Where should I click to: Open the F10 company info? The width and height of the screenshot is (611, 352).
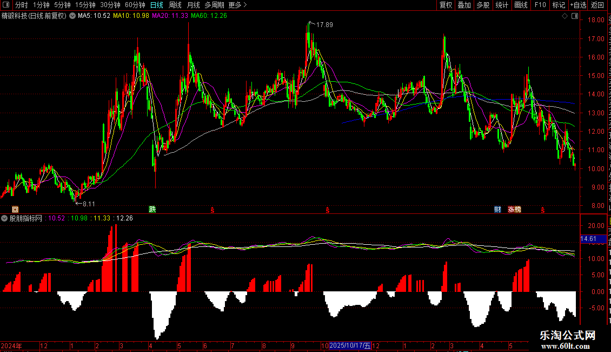click(x=540, y=5)
